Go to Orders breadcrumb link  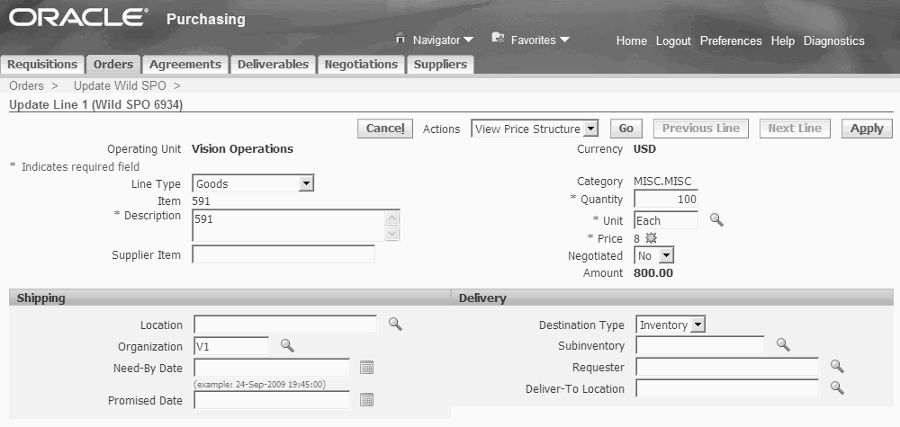pyautogui.click(x=26, y=85)
